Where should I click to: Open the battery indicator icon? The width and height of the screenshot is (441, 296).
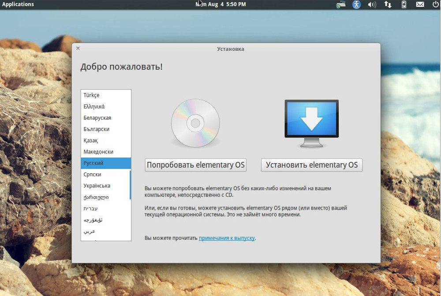pyautogui.click(x=404, y=4)
